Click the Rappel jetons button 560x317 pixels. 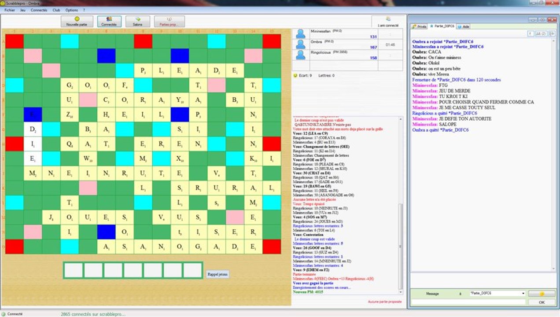pos(217,274)
